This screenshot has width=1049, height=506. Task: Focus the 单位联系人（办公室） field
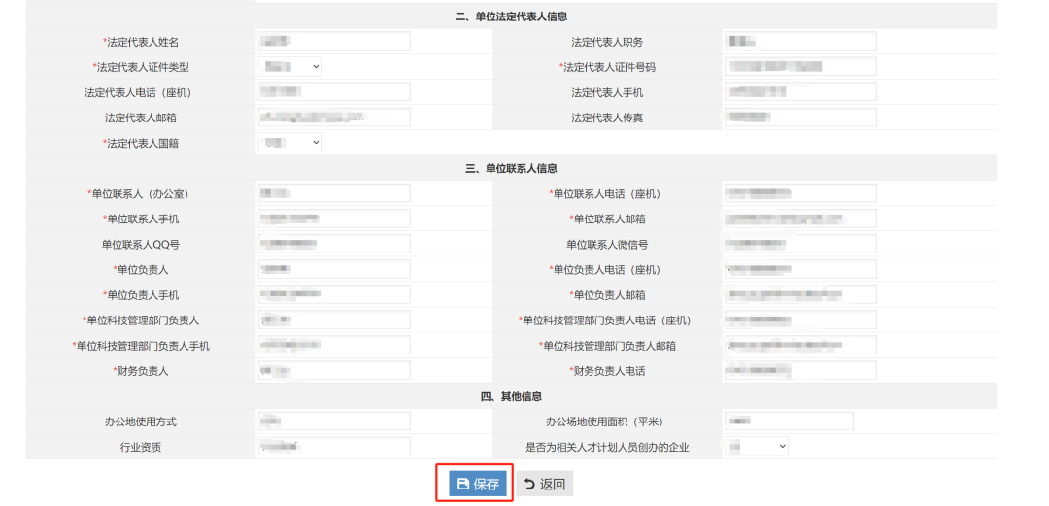click(334, 193)
